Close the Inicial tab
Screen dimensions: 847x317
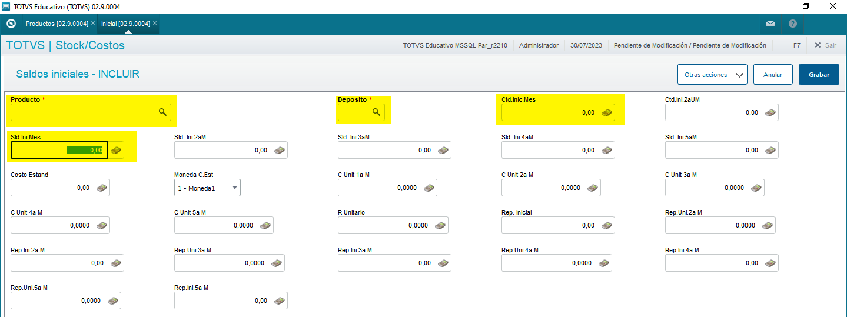(x=155, y=23)
